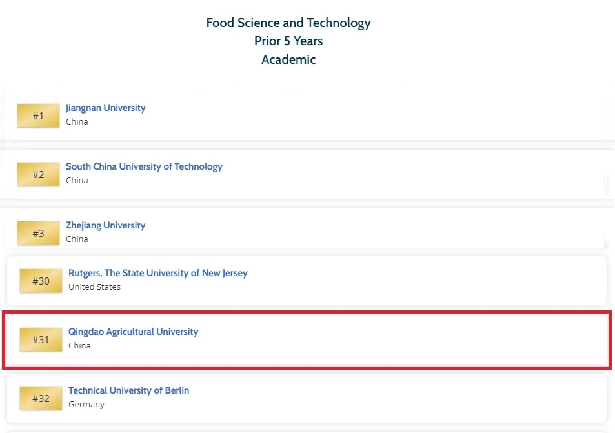Viewport: 615px width, 433px height.
Task: Click the #1 gold rank badge
Action: coord(38,116)
